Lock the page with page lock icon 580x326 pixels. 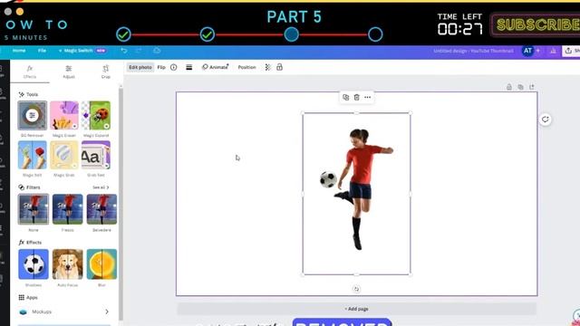pos(509,87)
